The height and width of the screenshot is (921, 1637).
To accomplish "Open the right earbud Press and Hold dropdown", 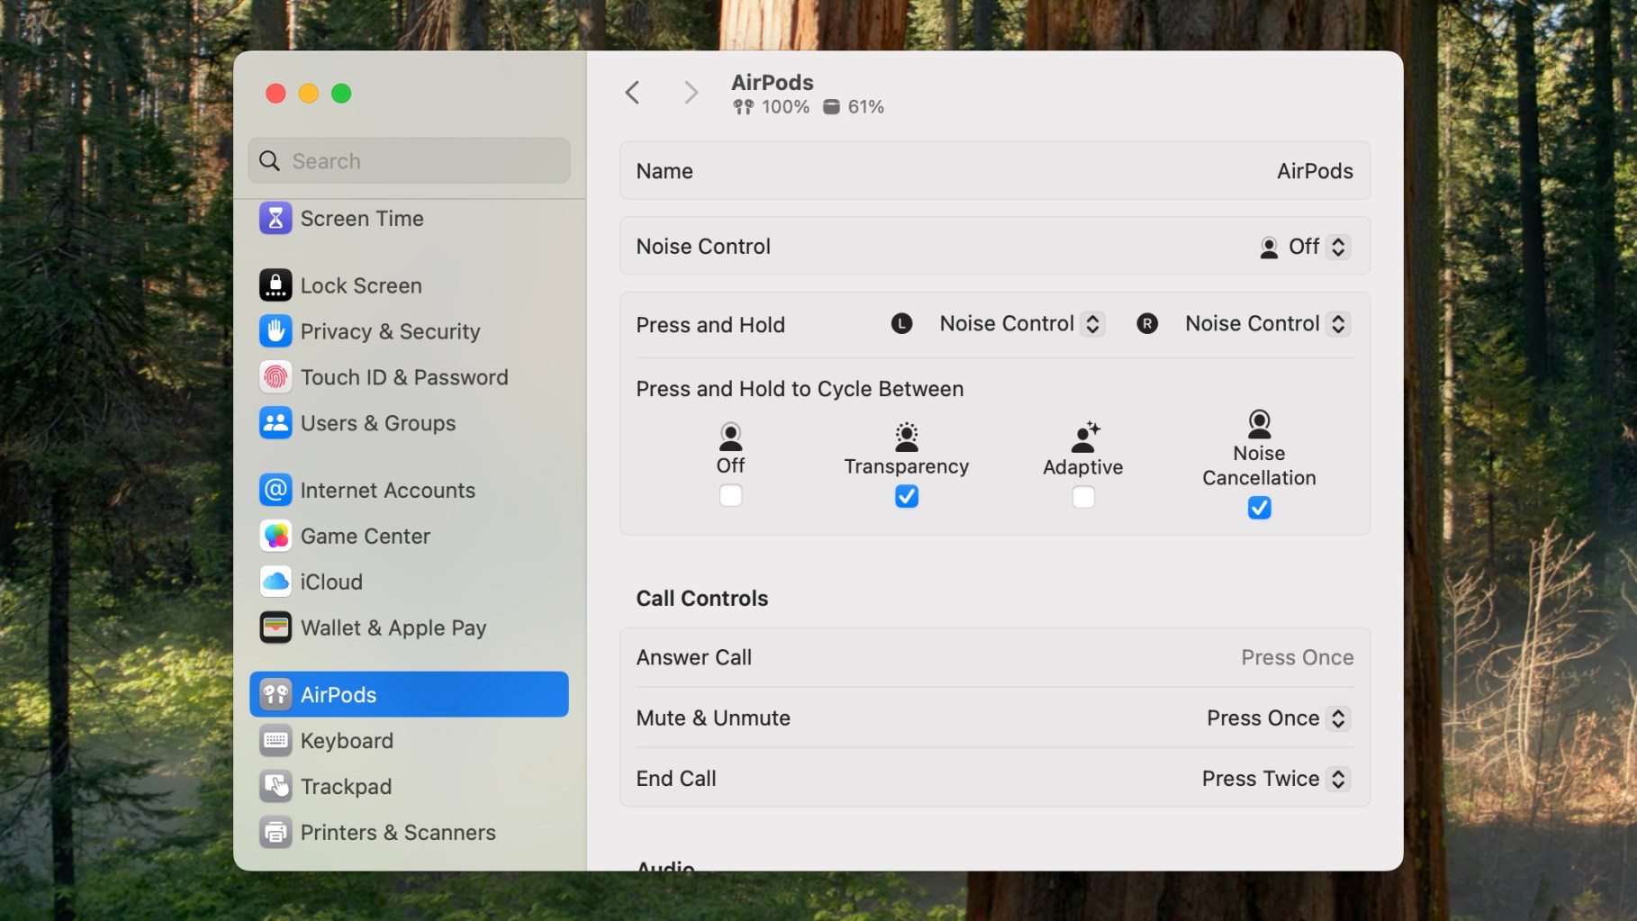I will pos(1264,323).
